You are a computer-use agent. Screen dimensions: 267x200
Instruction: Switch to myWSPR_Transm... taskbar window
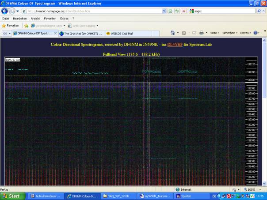[x=155, y=196]
